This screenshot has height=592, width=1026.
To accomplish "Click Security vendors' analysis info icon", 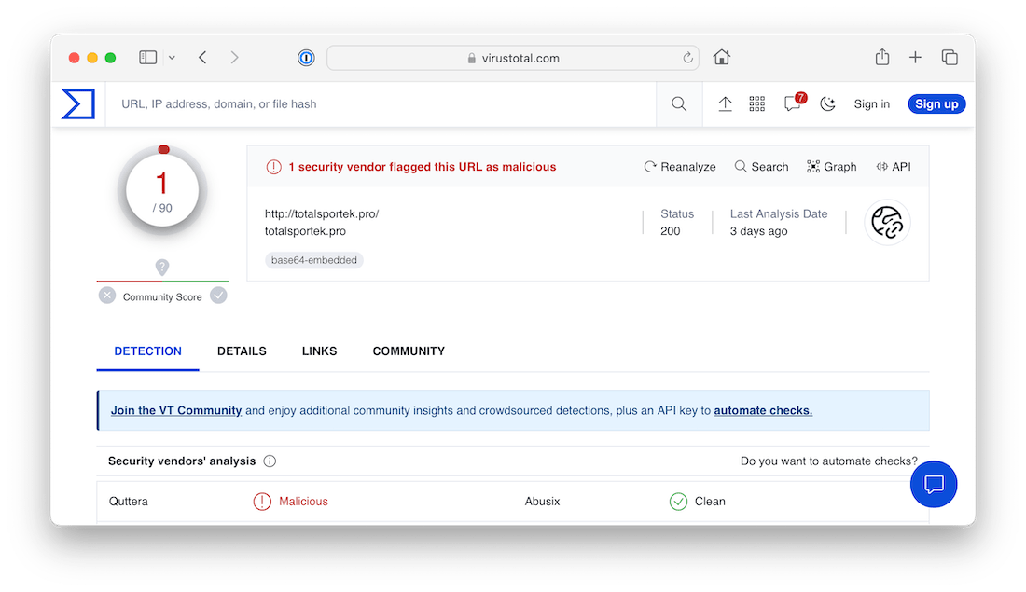I will point(270,461).
